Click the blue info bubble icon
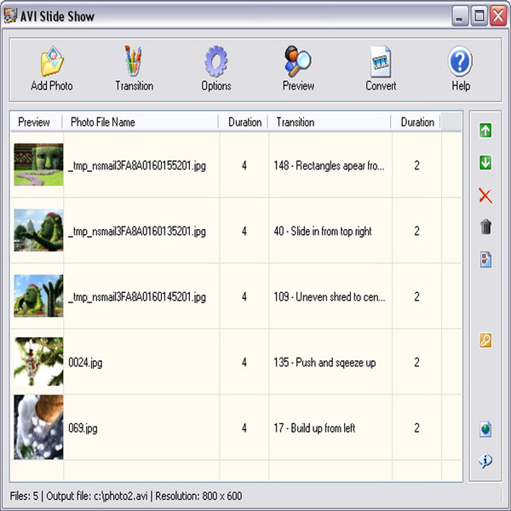Viewport: 511px width, 511px height. (485, 461)
